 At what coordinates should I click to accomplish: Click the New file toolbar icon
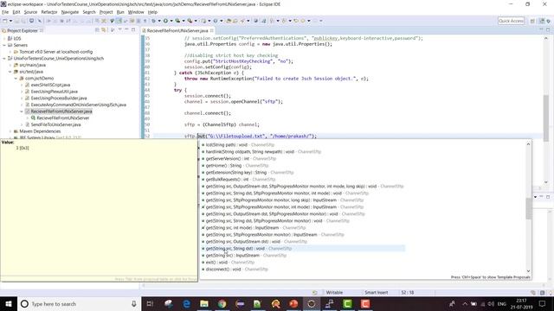5,21
